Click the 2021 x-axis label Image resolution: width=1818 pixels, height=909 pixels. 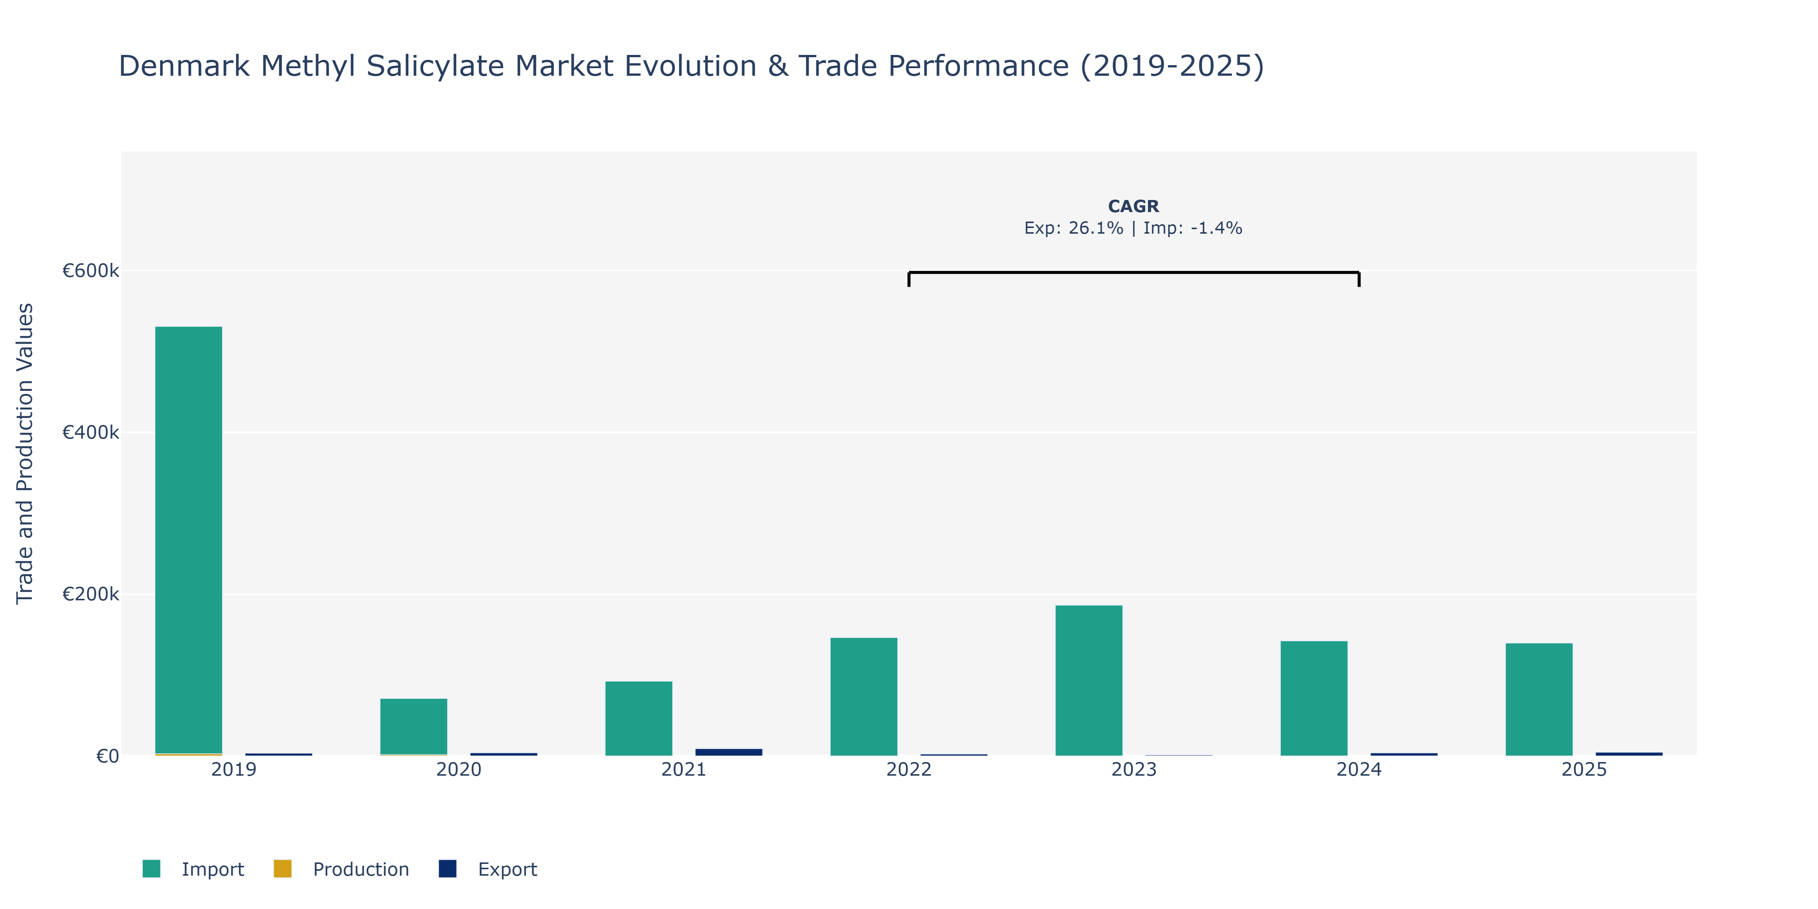point(684,769)
